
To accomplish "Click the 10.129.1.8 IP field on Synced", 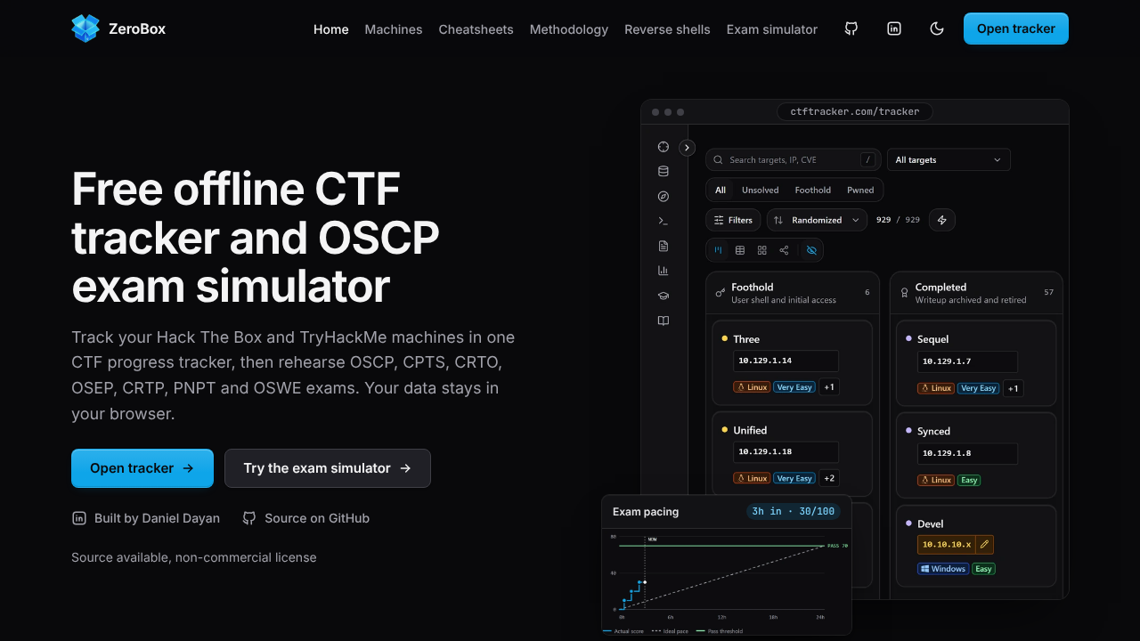I will click(967, 453).
